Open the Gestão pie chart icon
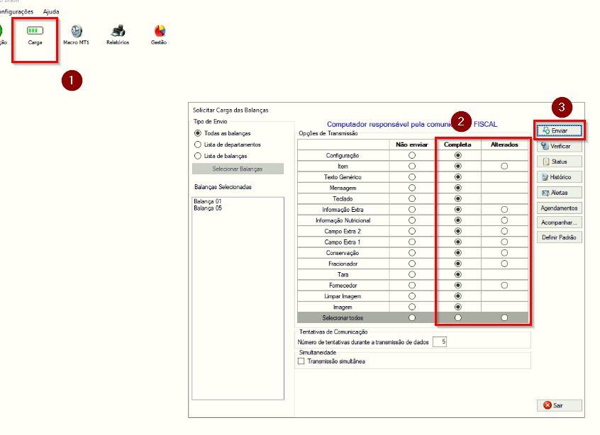Image resolution: width=600 pixels, height=435 pixels. coord(159,35)
